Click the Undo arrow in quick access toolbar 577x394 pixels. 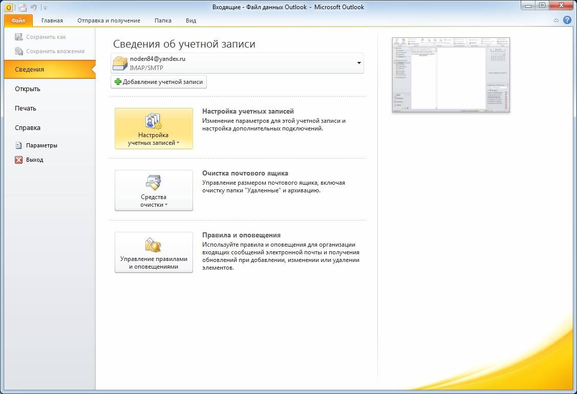tap(34, 7)
